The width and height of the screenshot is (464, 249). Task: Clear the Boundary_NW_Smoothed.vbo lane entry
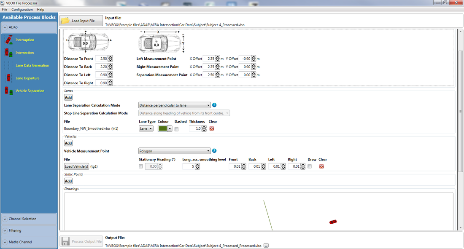[x=212, y=129]
